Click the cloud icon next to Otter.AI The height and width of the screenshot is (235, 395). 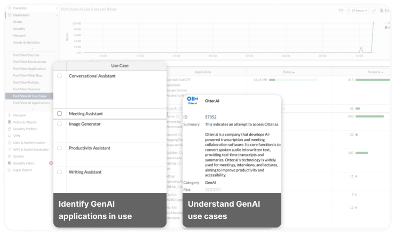180,108
